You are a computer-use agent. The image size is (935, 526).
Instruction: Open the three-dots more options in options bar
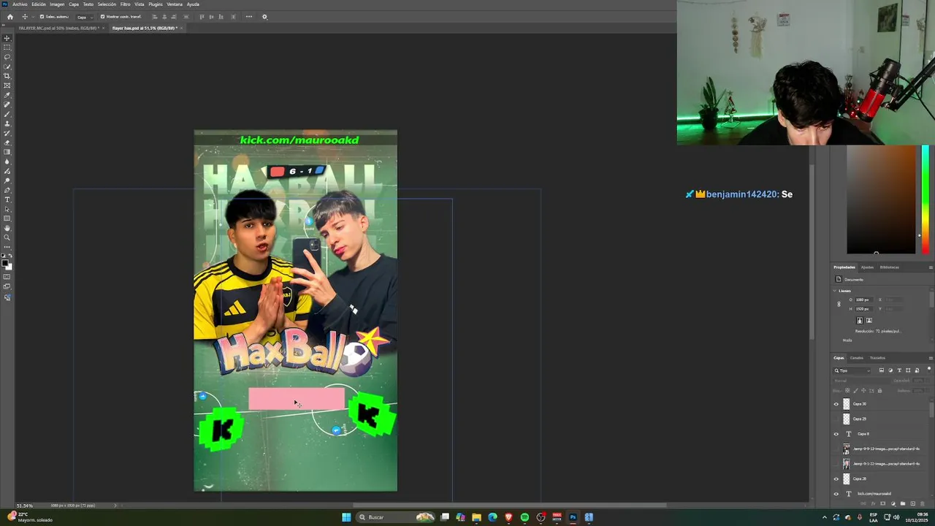click(x=249, y=17)
